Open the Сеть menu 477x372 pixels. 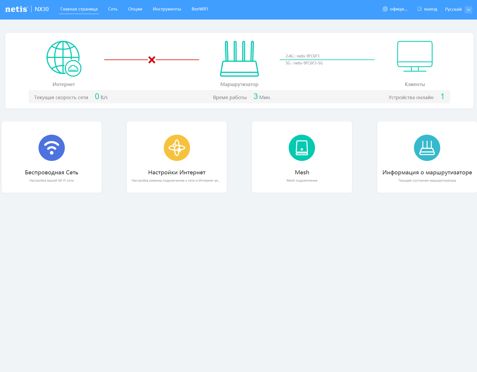click(x=113, y=9)
